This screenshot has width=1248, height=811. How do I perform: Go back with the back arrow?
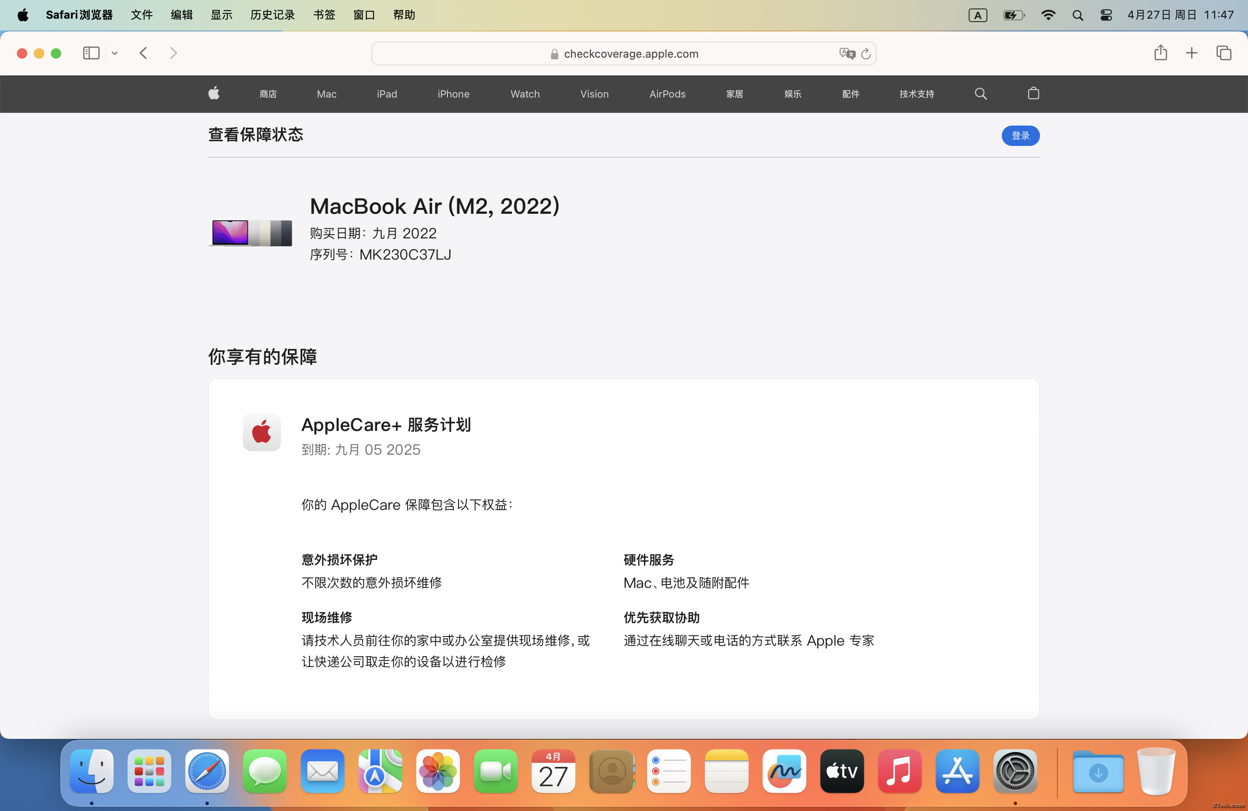pyautogui.click(x=143, y=53)
